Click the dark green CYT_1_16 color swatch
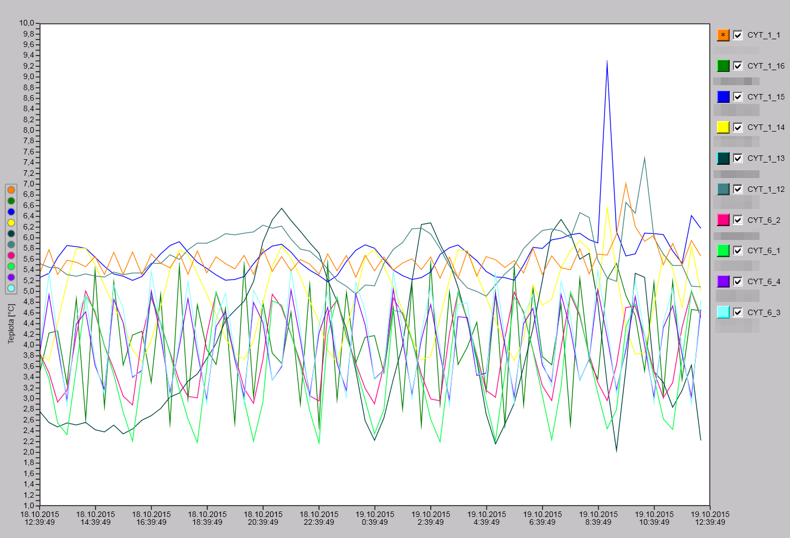This screenshot has width=790, height=538. pos(723,66)
